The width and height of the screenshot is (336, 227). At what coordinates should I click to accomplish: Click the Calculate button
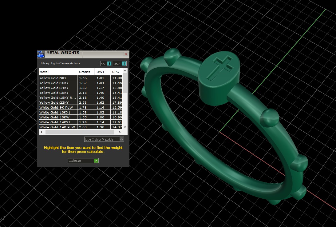pyautogui.click(x=83, y=161)
